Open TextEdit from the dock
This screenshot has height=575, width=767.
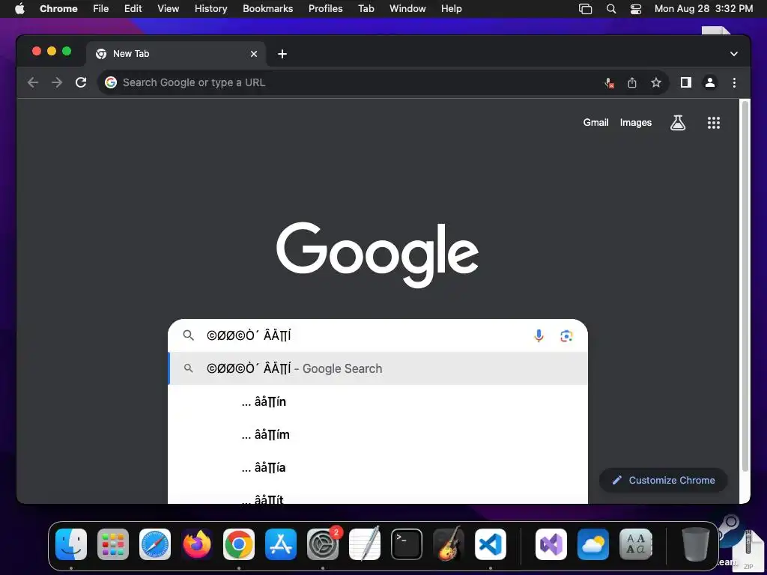click(365, 544)
